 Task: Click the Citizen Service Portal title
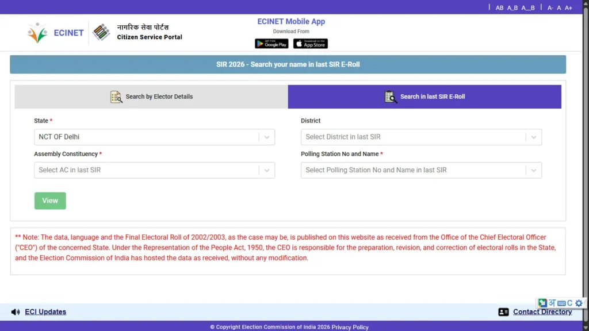pyautogui.click(x=150, y=37)
